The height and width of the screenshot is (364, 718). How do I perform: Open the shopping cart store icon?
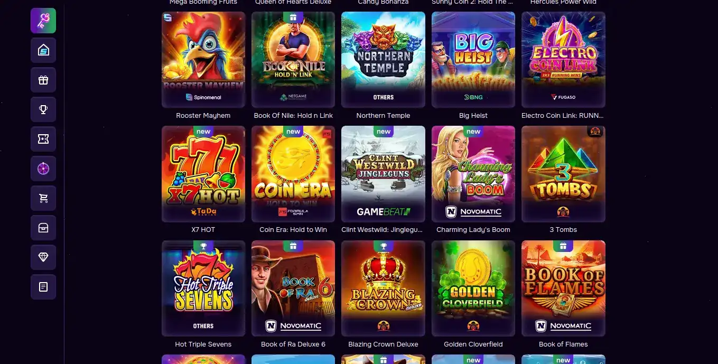click(x=43, y=198)
